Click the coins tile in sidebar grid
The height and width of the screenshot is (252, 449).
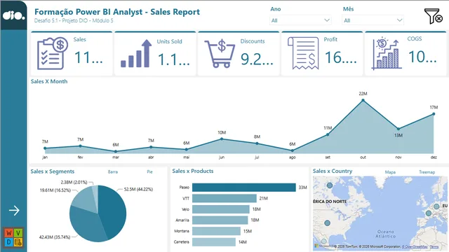(18, 242)
